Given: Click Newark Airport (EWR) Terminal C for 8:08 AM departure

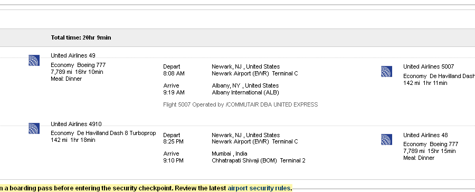Looking at the screenshot, I should (x=255, y=73).
